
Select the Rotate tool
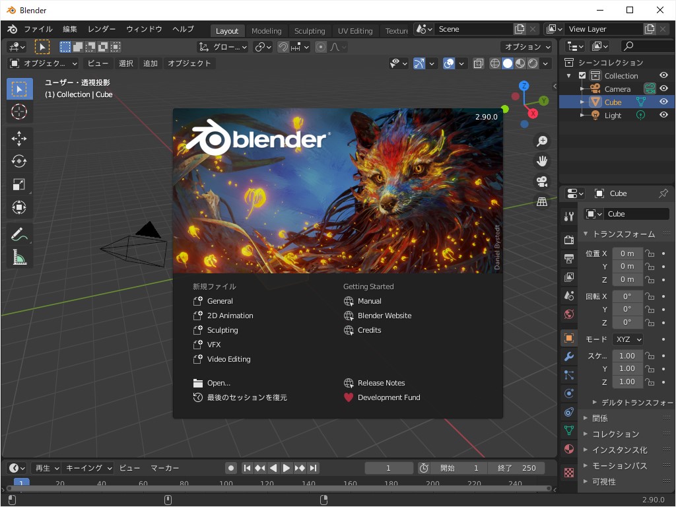(x=19, y=161)
